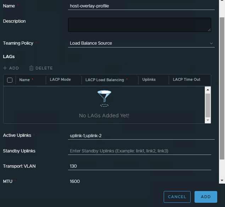Click the LACP Time Out column header
Image resolution: width=225 pixels, height=207 pixels.
click(186, 80)
